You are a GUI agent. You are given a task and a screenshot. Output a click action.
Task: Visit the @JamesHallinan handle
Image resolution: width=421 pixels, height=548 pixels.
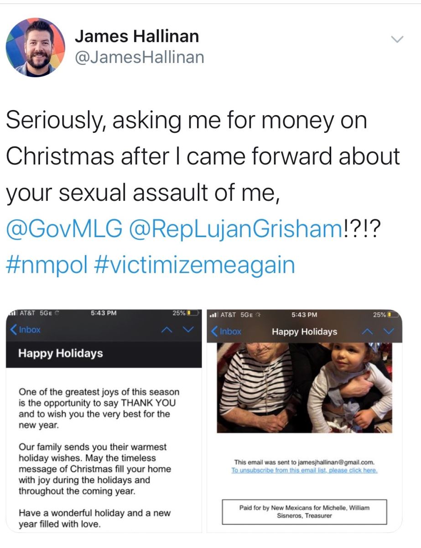click(x=139, y=58)
